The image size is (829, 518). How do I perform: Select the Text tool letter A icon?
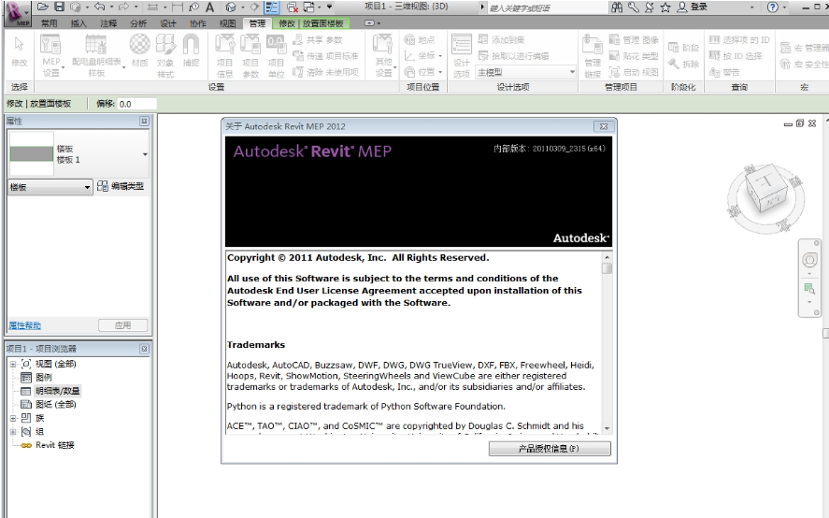tap(210, 7)
